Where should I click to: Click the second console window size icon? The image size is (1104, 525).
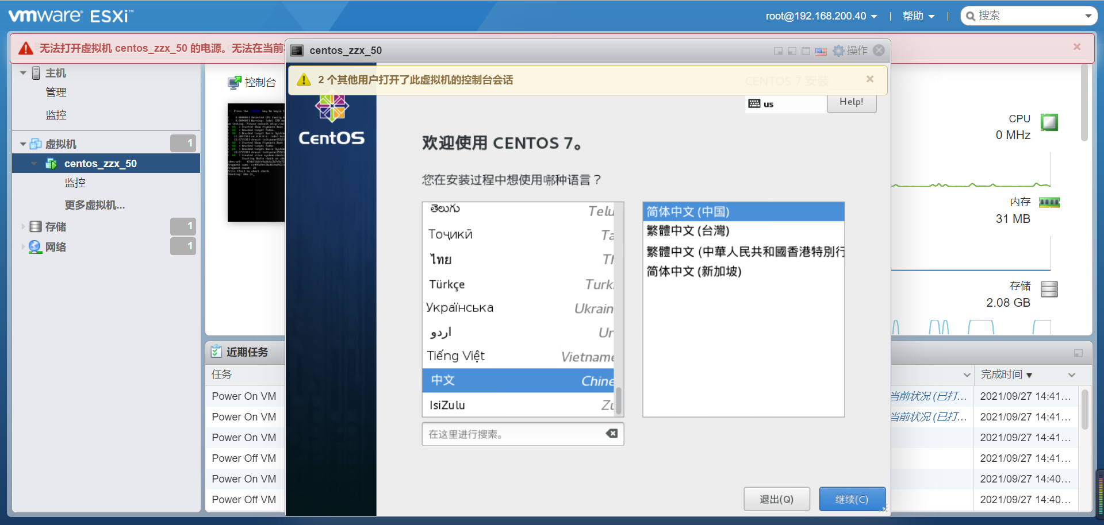(x=792, y=51)
